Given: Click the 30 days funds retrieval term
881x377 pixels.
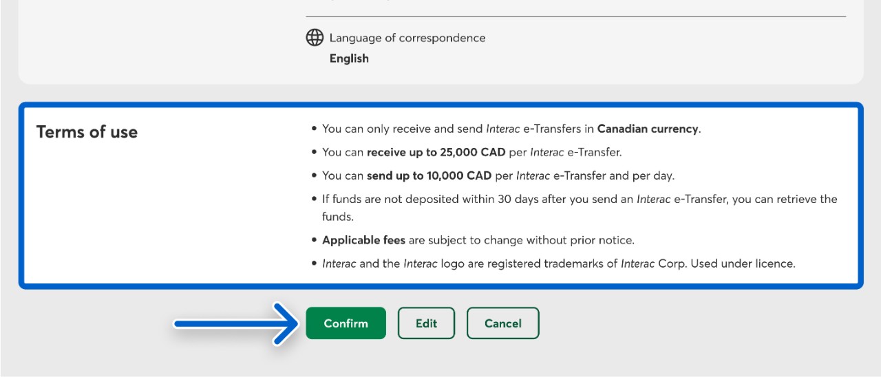Looking at the screenshot, I should pyautogui.click(x=580, y=200).
